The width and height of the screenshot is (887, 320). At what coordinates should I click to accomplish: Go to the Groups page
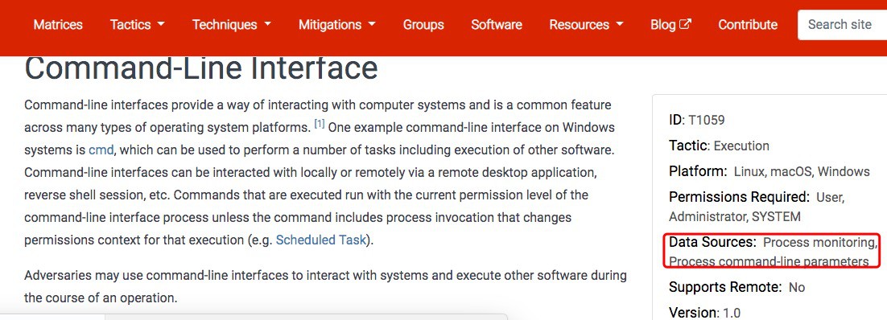coord(423,25)
